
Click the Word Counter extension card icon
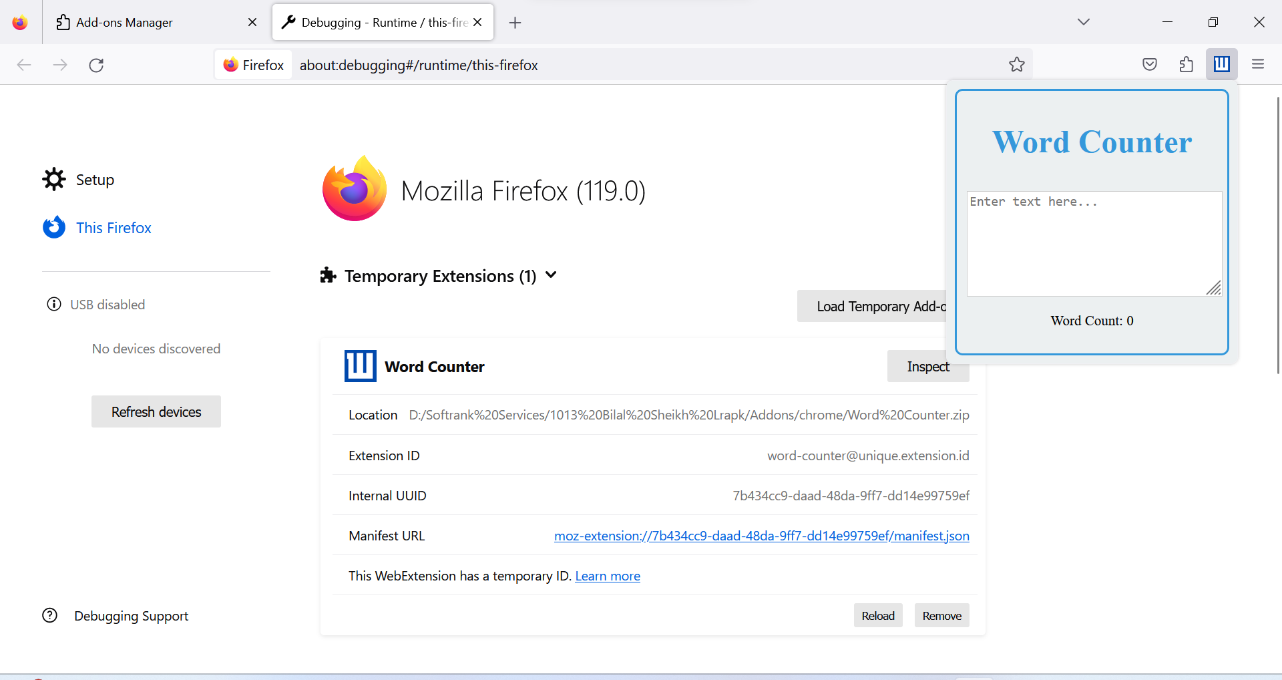pyautogui.click(x=361, y=366)
